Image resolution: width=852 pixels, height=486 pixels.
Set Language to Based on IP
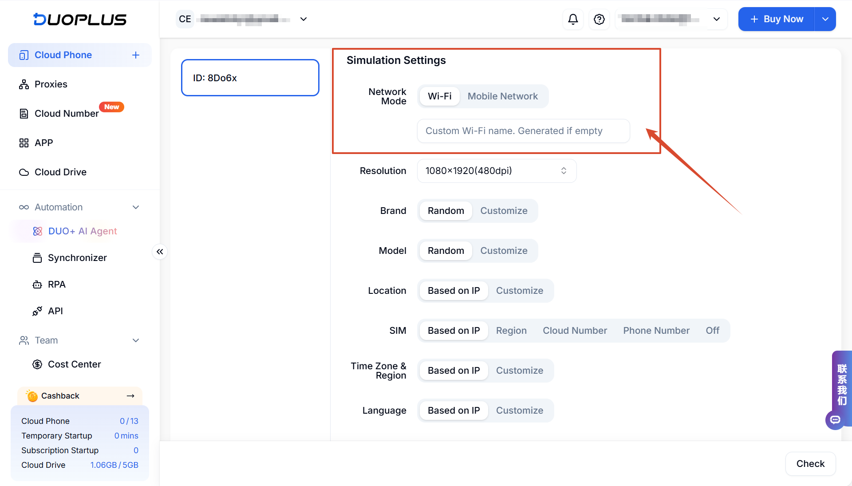(454, 411)
